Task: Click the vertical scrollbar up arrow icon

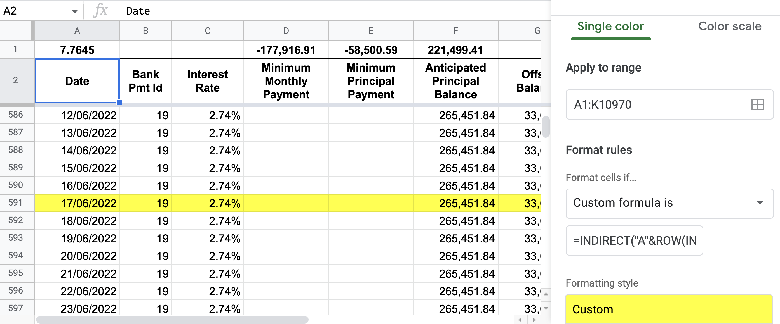Action: (x=545, y=294)
